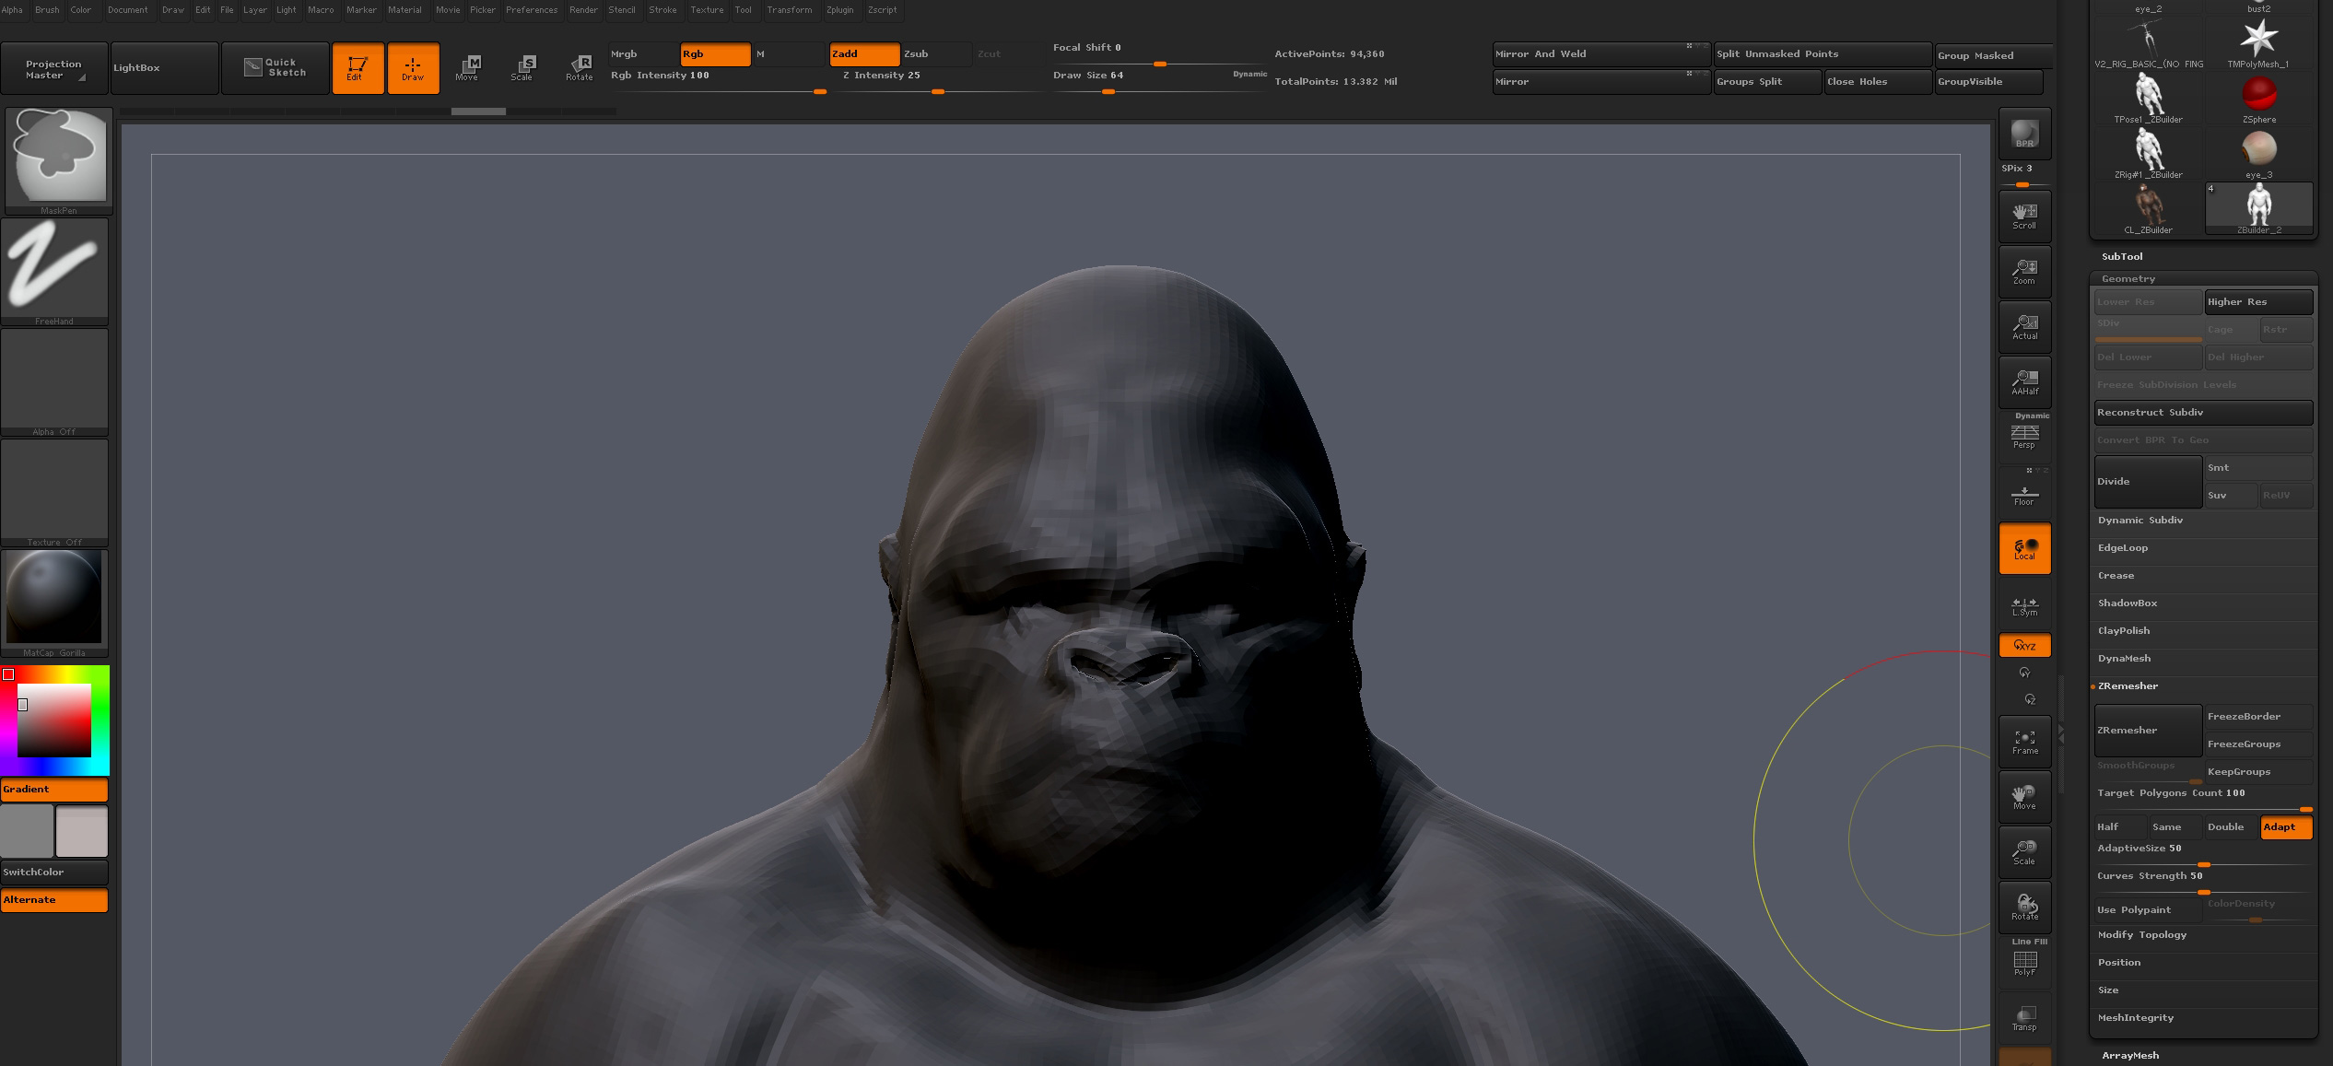Viewport: 2333px width, 1066px height.
Task: Select the ZSphere tool thumbnail
Action: pyautogui.click(x=2258, y=100)
